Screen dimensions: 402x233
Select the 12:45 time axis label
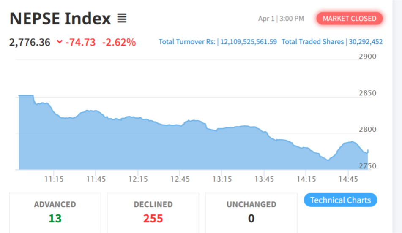pos(180,179)
